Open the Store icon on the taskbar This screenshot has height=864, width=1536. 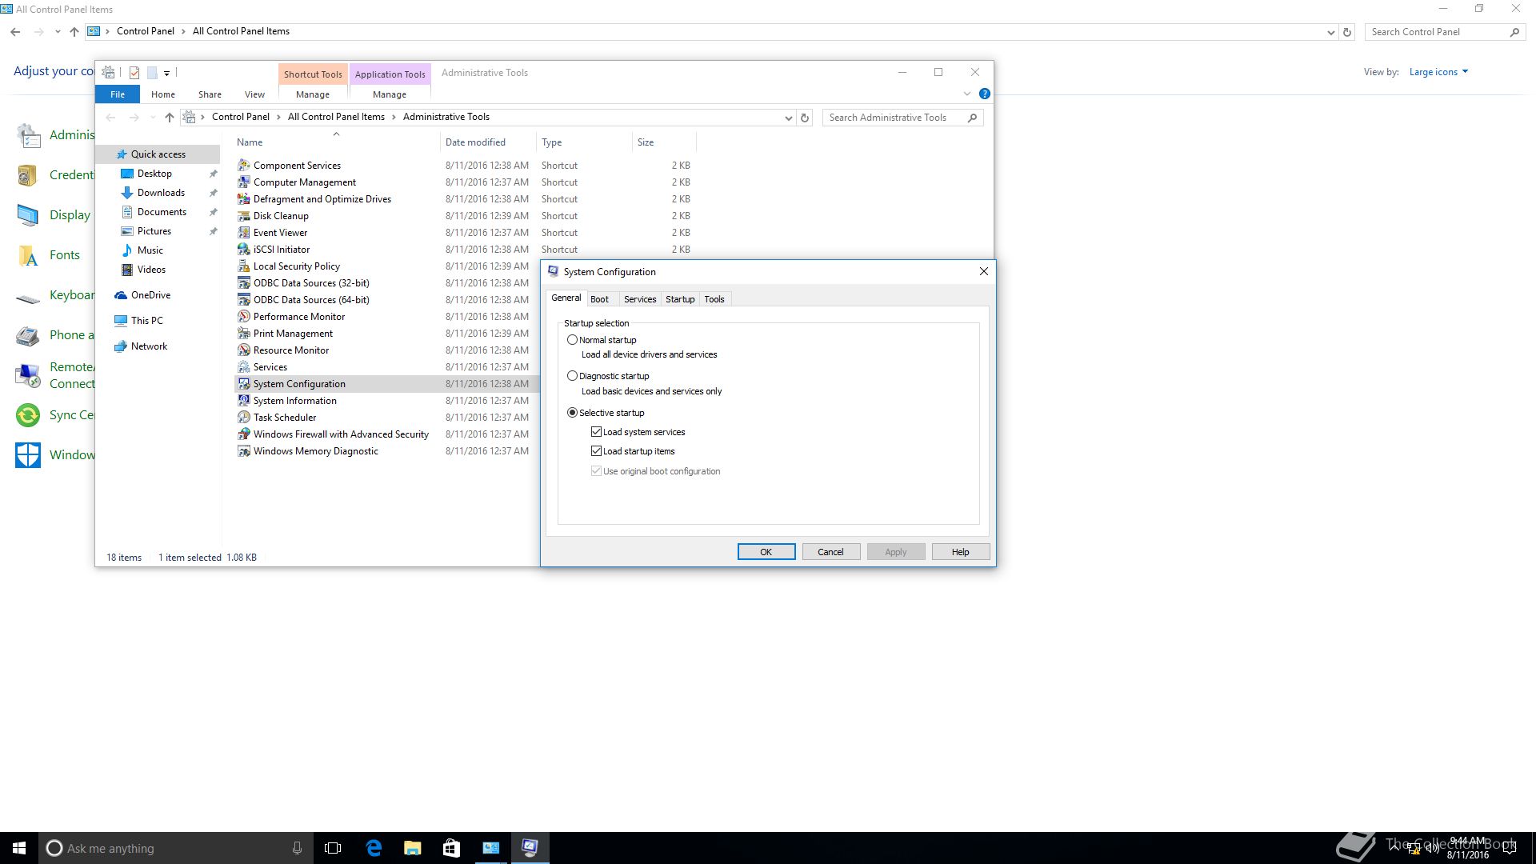(x=451, y=848)
